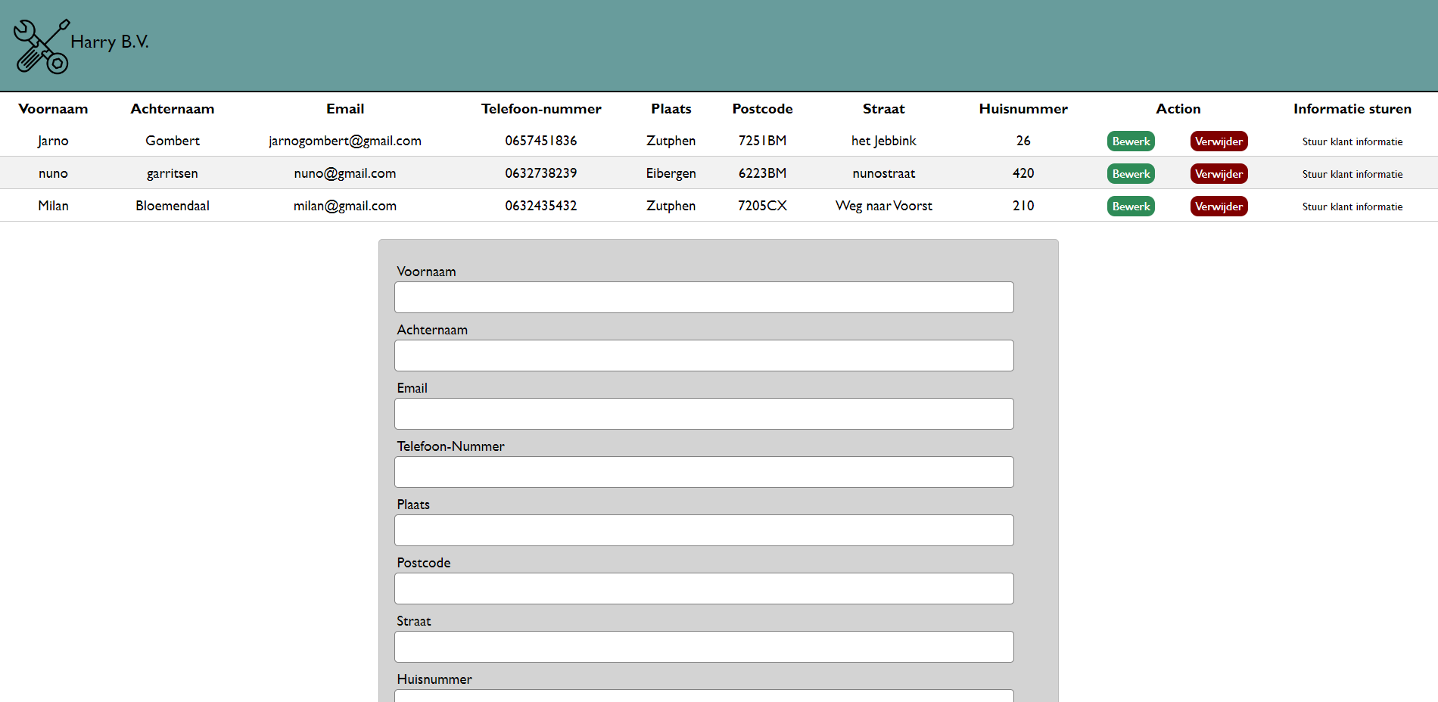Click the Harry B.V. tools logo icon
This screenshot has height=702, width=1438.
42,46
